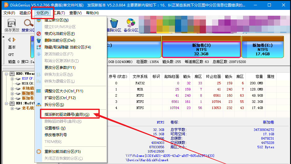Screen dimensions: 291x164
Task: Select HD1:Msft disk in the tree
Action: point(25,103)
